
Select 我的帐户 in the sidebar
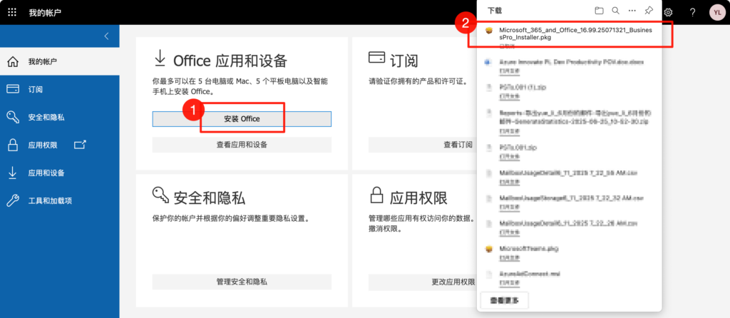[42, 61]
